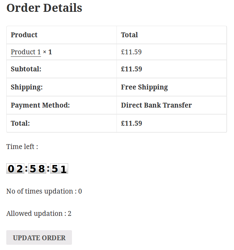This screenshot has width=234, height=250.
Task: Click the Allowed updation : 2 text
Action: click(x=39, y=214)
